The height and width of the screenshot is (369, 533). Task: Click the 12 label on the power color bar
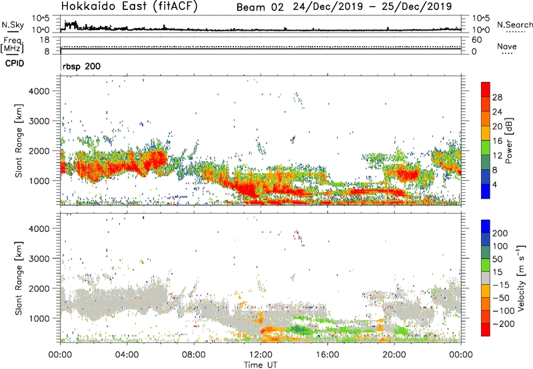tap(497, 156)
